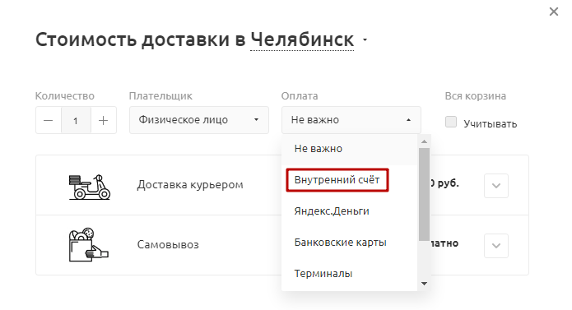Open the Плательщик dropdown
Viewport: 572px width, 310px height.
click(199, 120)
